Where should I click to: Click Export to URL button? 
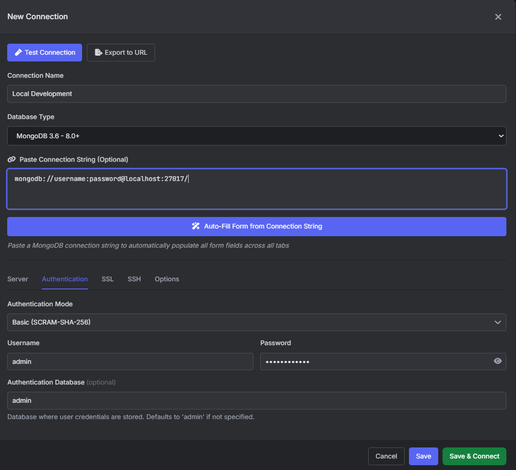[x=121, y=53]
